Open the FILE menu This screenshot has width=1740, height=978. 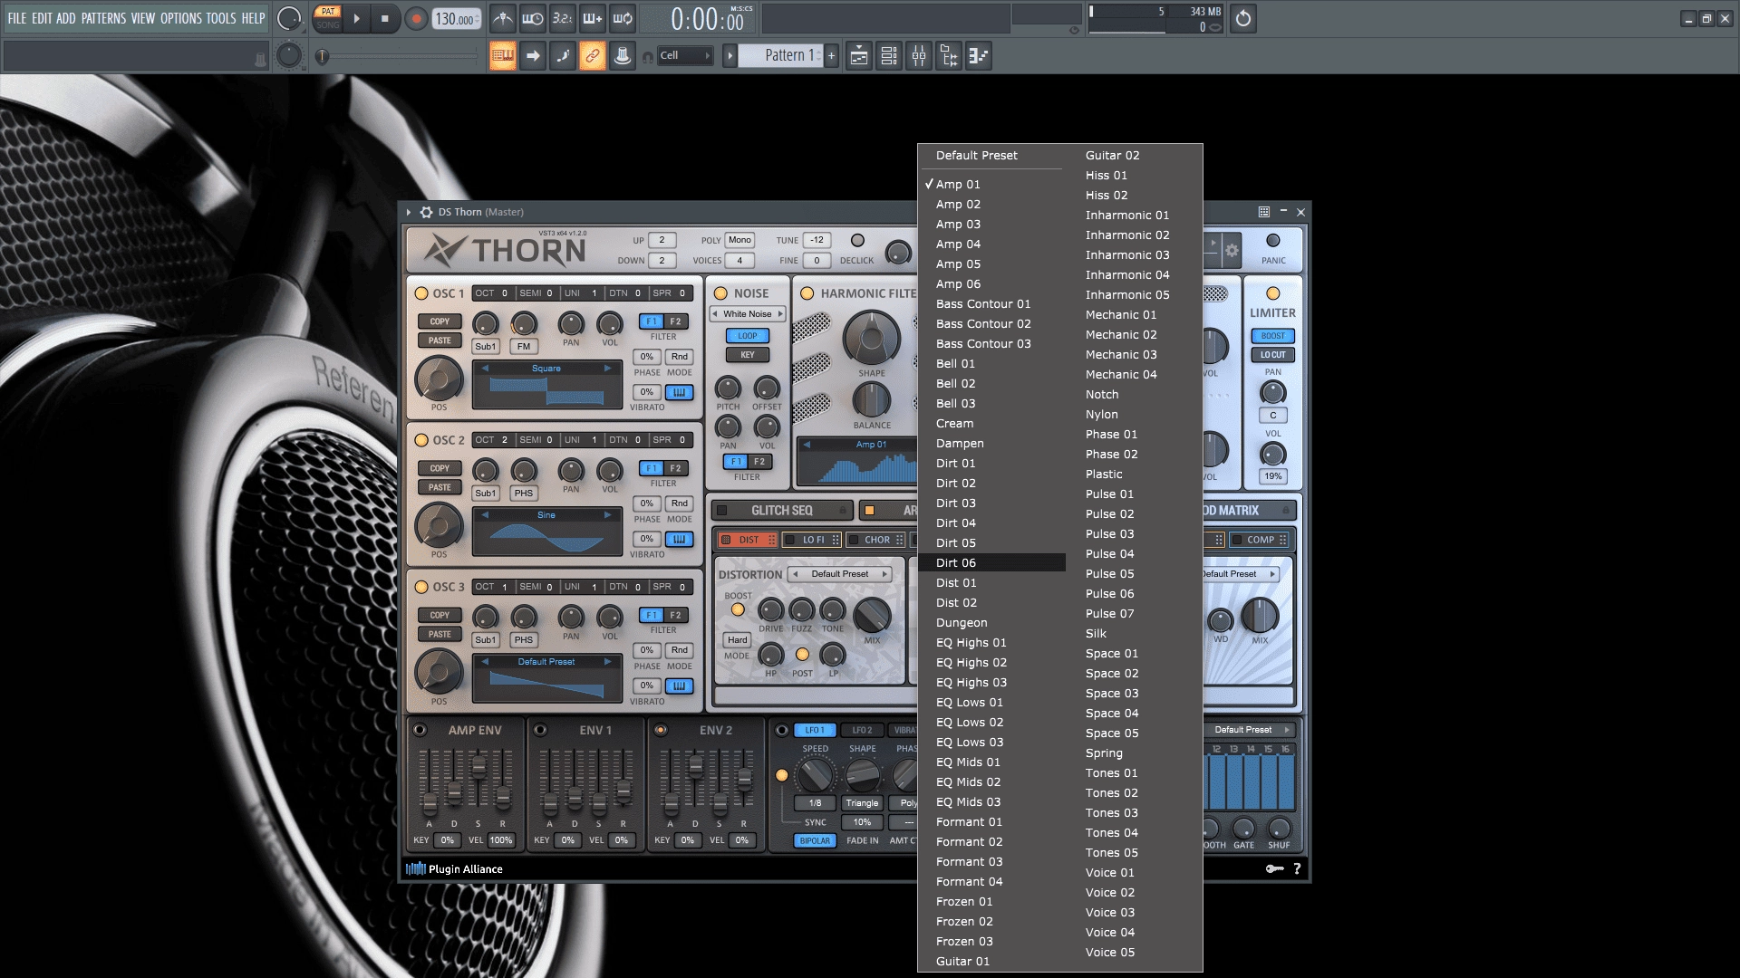pos(17,18)
